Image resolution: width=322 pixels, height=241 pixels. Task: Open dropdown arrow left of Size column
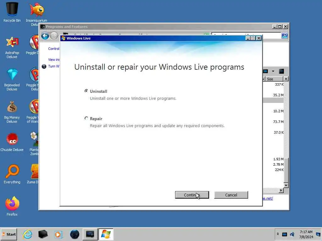point(264,79)
